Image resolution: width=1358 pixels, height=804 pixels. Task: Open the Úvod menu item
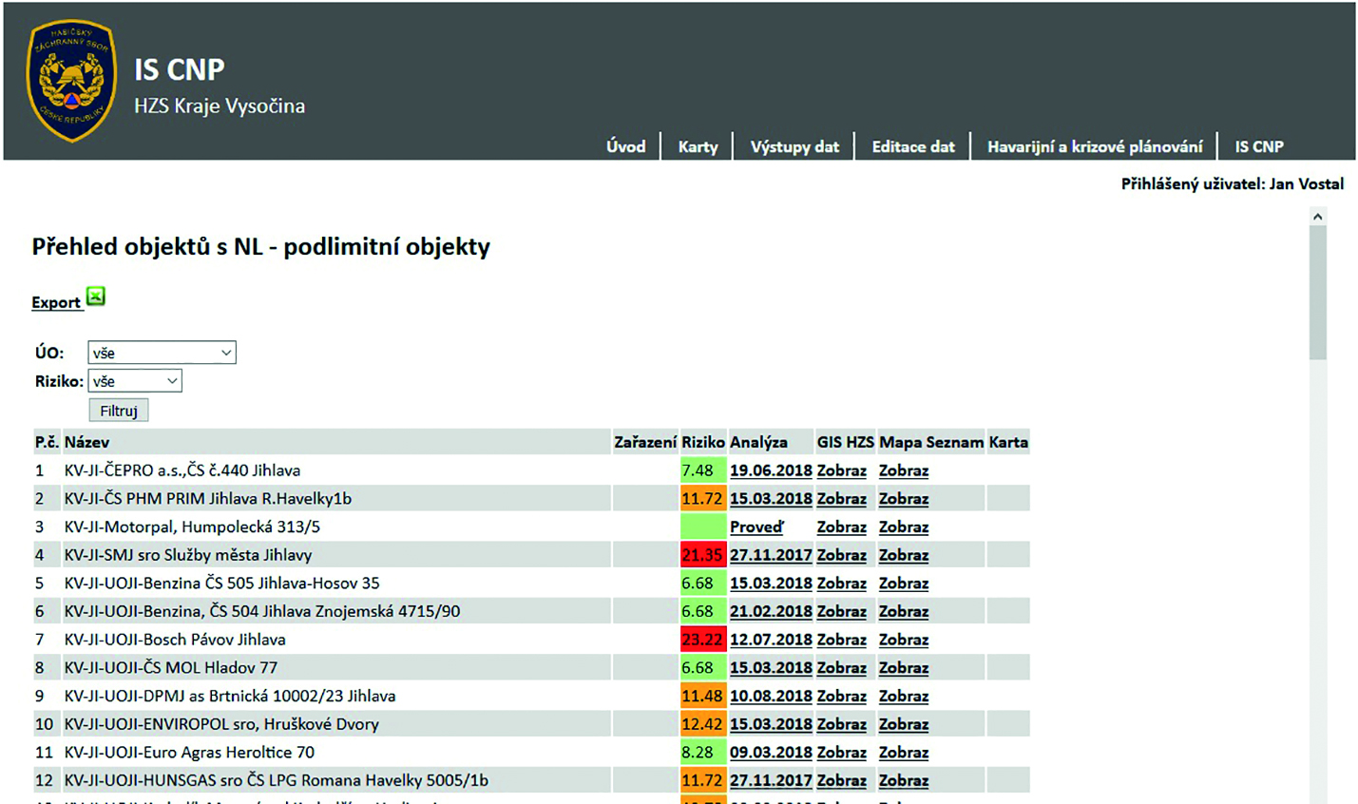coord(626,146)
